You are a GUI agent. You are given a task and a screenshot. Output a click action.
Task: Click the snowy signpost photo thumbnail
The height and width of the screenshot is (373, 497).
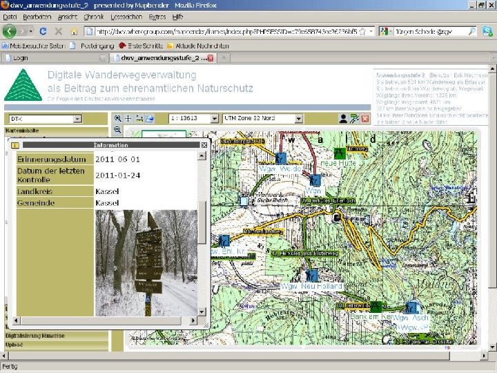[x=146, y=263]
